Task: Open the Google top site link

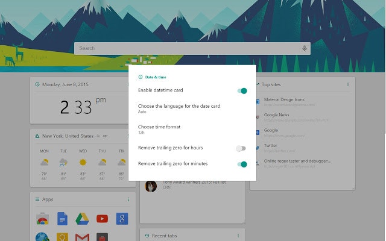Action: pos(271,130)
